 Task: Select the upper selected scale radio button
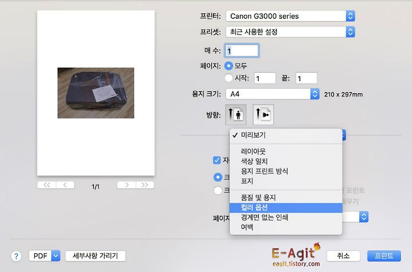pos(218,177)
